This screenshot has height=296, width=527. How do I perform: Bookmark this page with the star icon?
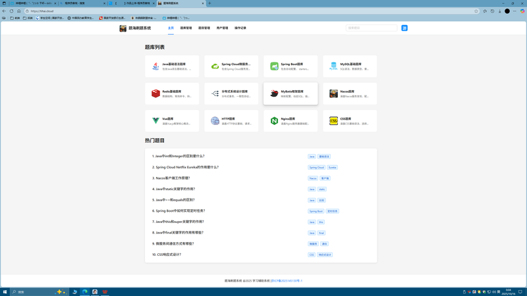[x=476, y=11]
